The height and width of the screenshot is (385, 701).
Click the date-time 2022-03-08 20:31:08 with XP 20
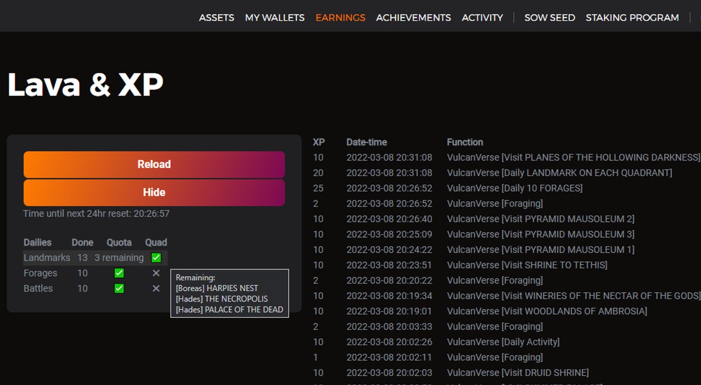click(389, 173)
